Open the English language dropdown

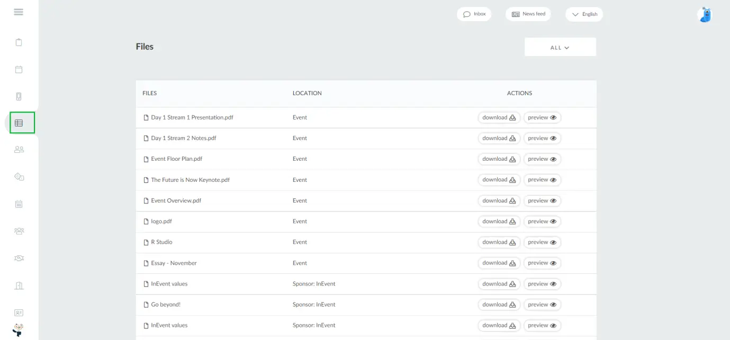[584, 14]
